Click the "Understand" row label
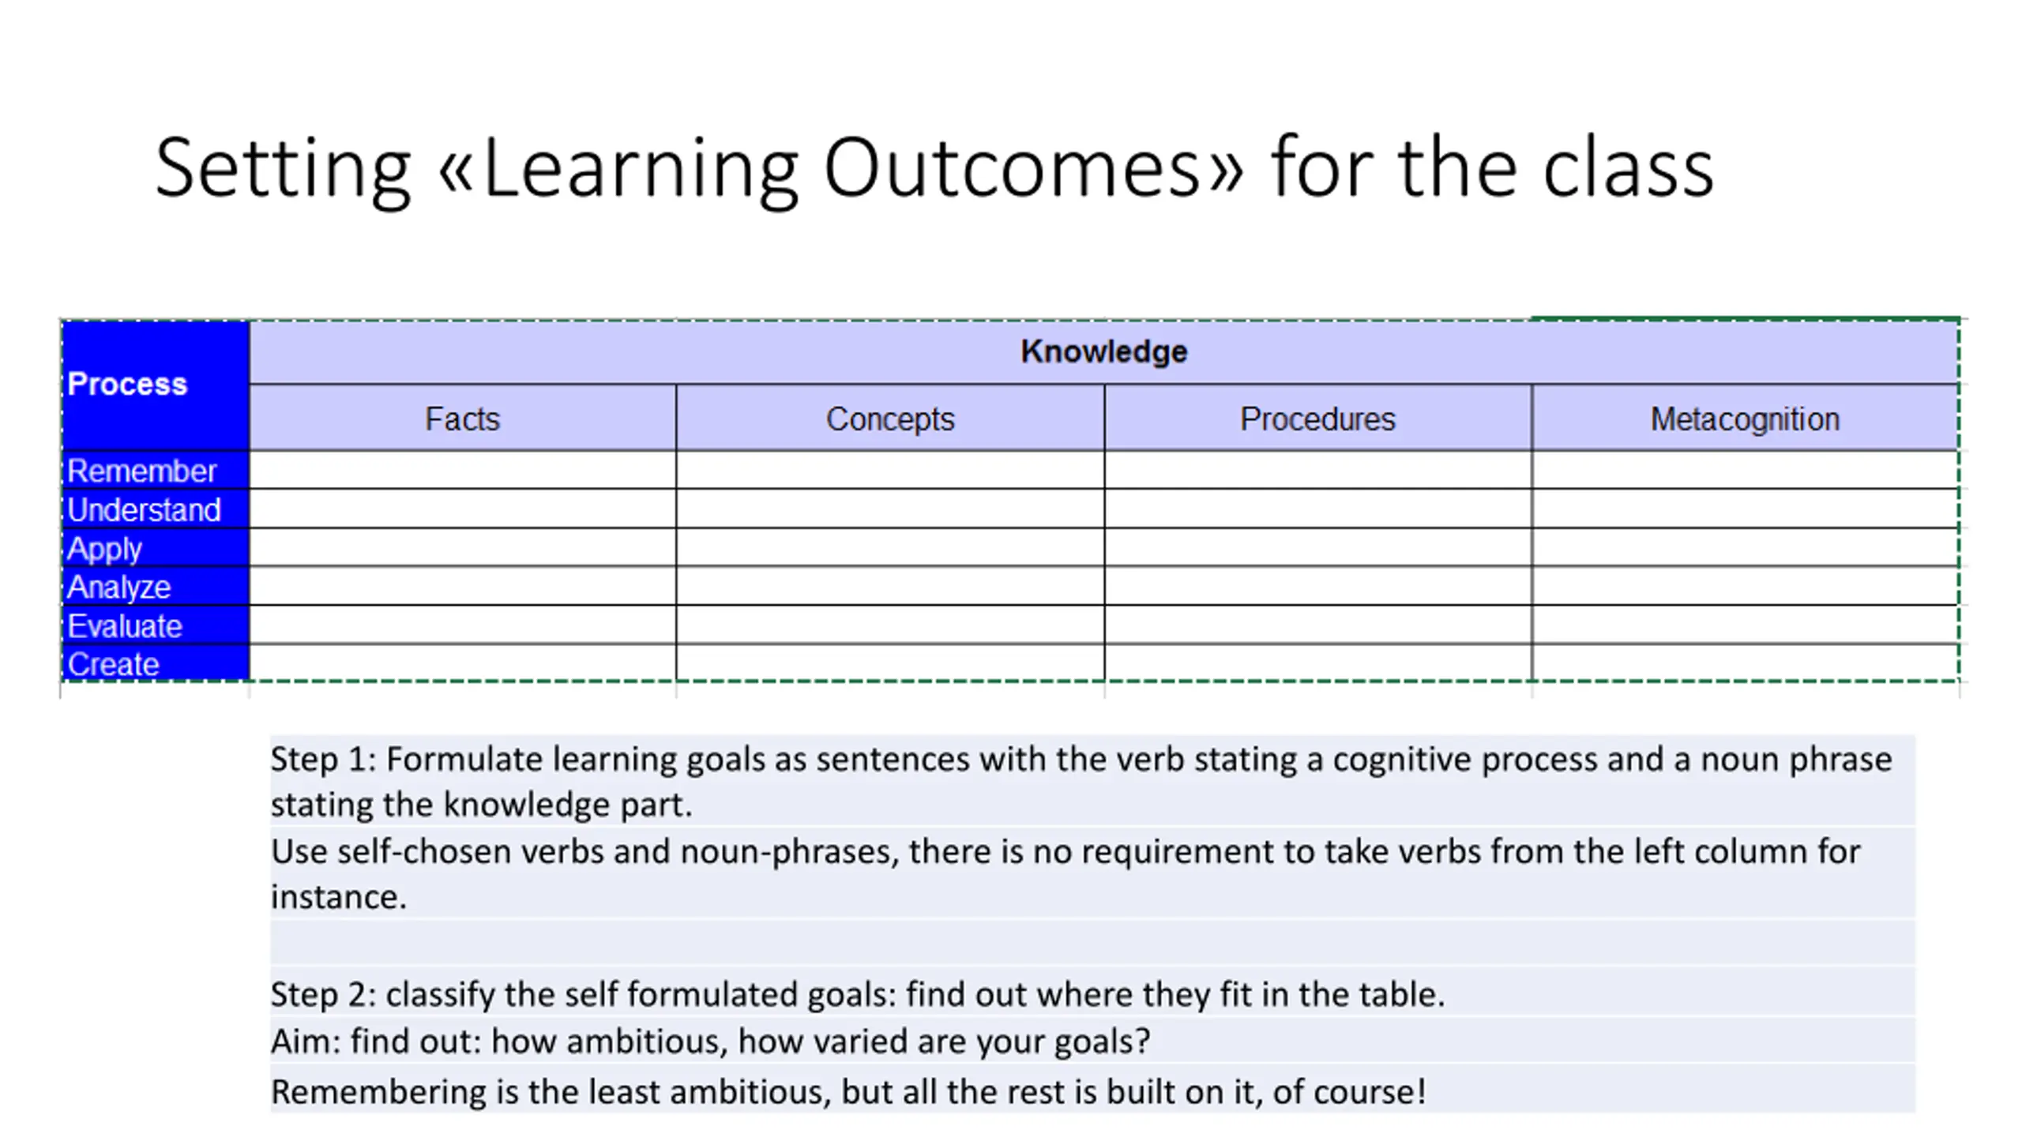 144,510
